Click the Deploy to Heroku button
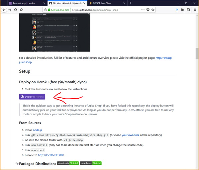The width and height of the screenshot is (199, 170). 32,97
